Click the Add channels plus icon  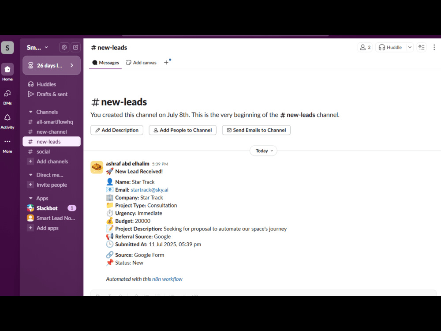click(30, 161)
